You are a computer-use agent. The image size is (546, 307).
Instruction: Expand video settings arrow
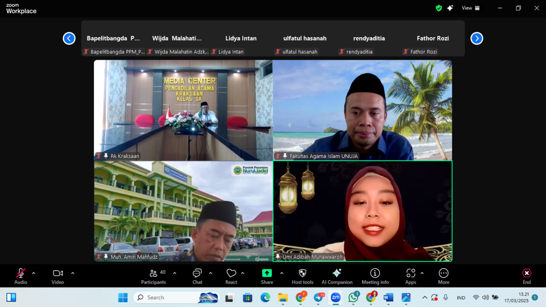coord(73,273)
